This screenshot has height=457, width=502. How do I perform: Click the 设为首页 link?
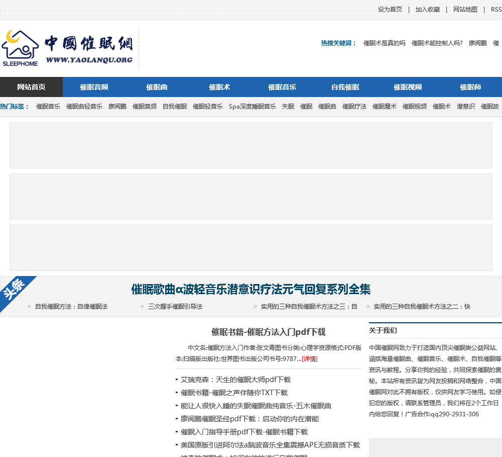point(390,10)
